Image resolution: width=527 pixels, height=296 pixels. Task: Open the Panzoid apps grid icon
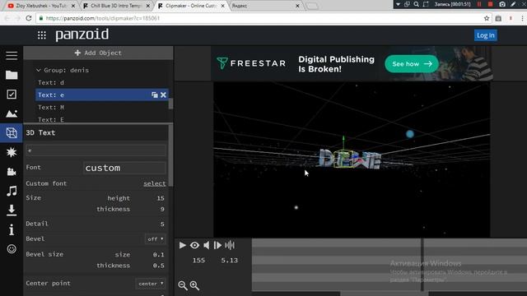[x=42, y=35]
